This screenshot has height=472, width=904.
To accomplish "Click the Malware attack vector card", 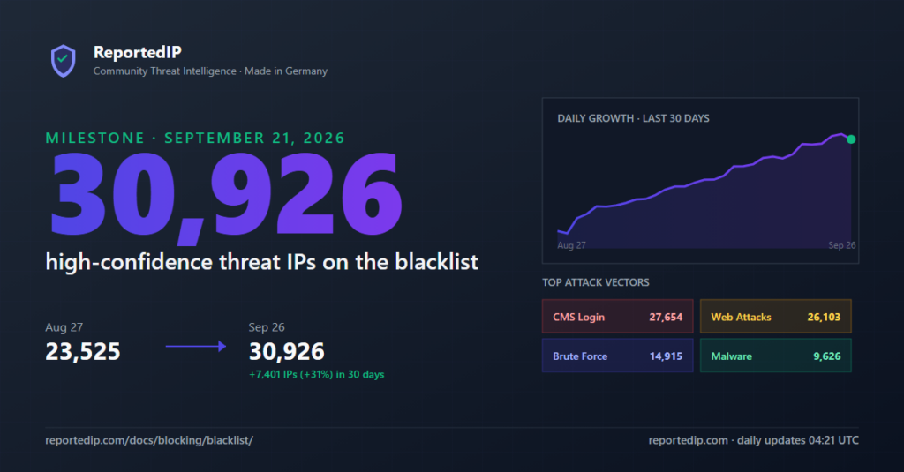I will tap(775, 356).
